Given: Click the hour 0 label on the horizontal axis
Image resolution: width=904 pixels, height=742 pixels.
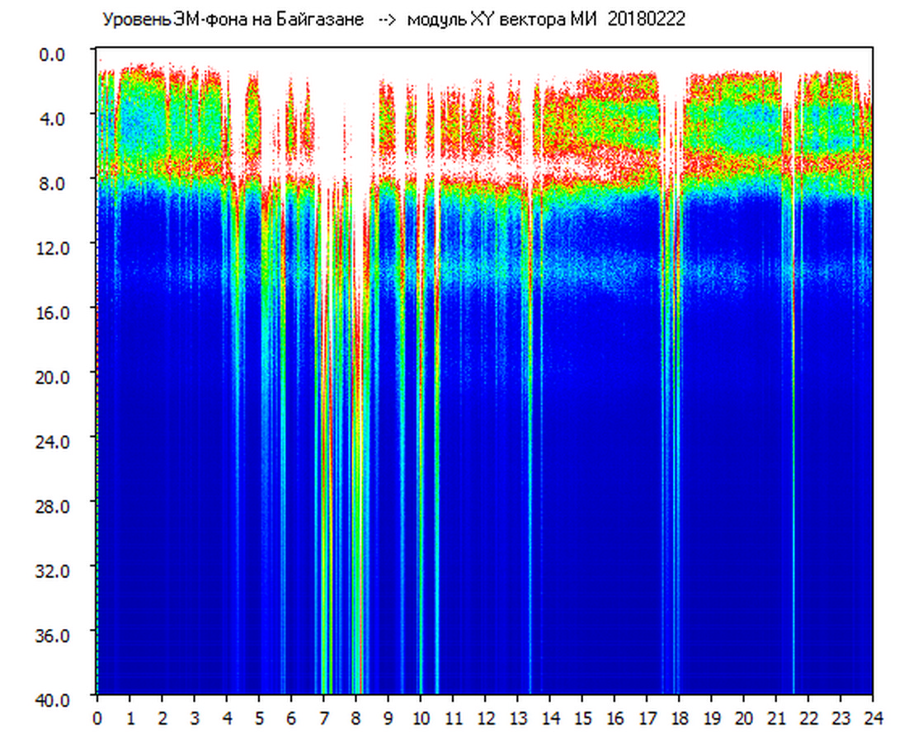Looking at the screenshot, I should click(x=97, y=719).
